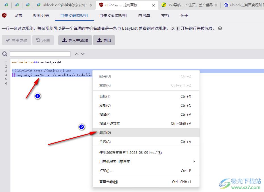Open the 自定义动态规则 tab
The width and height of the screenshot is (264, 192).
(113, 16)
